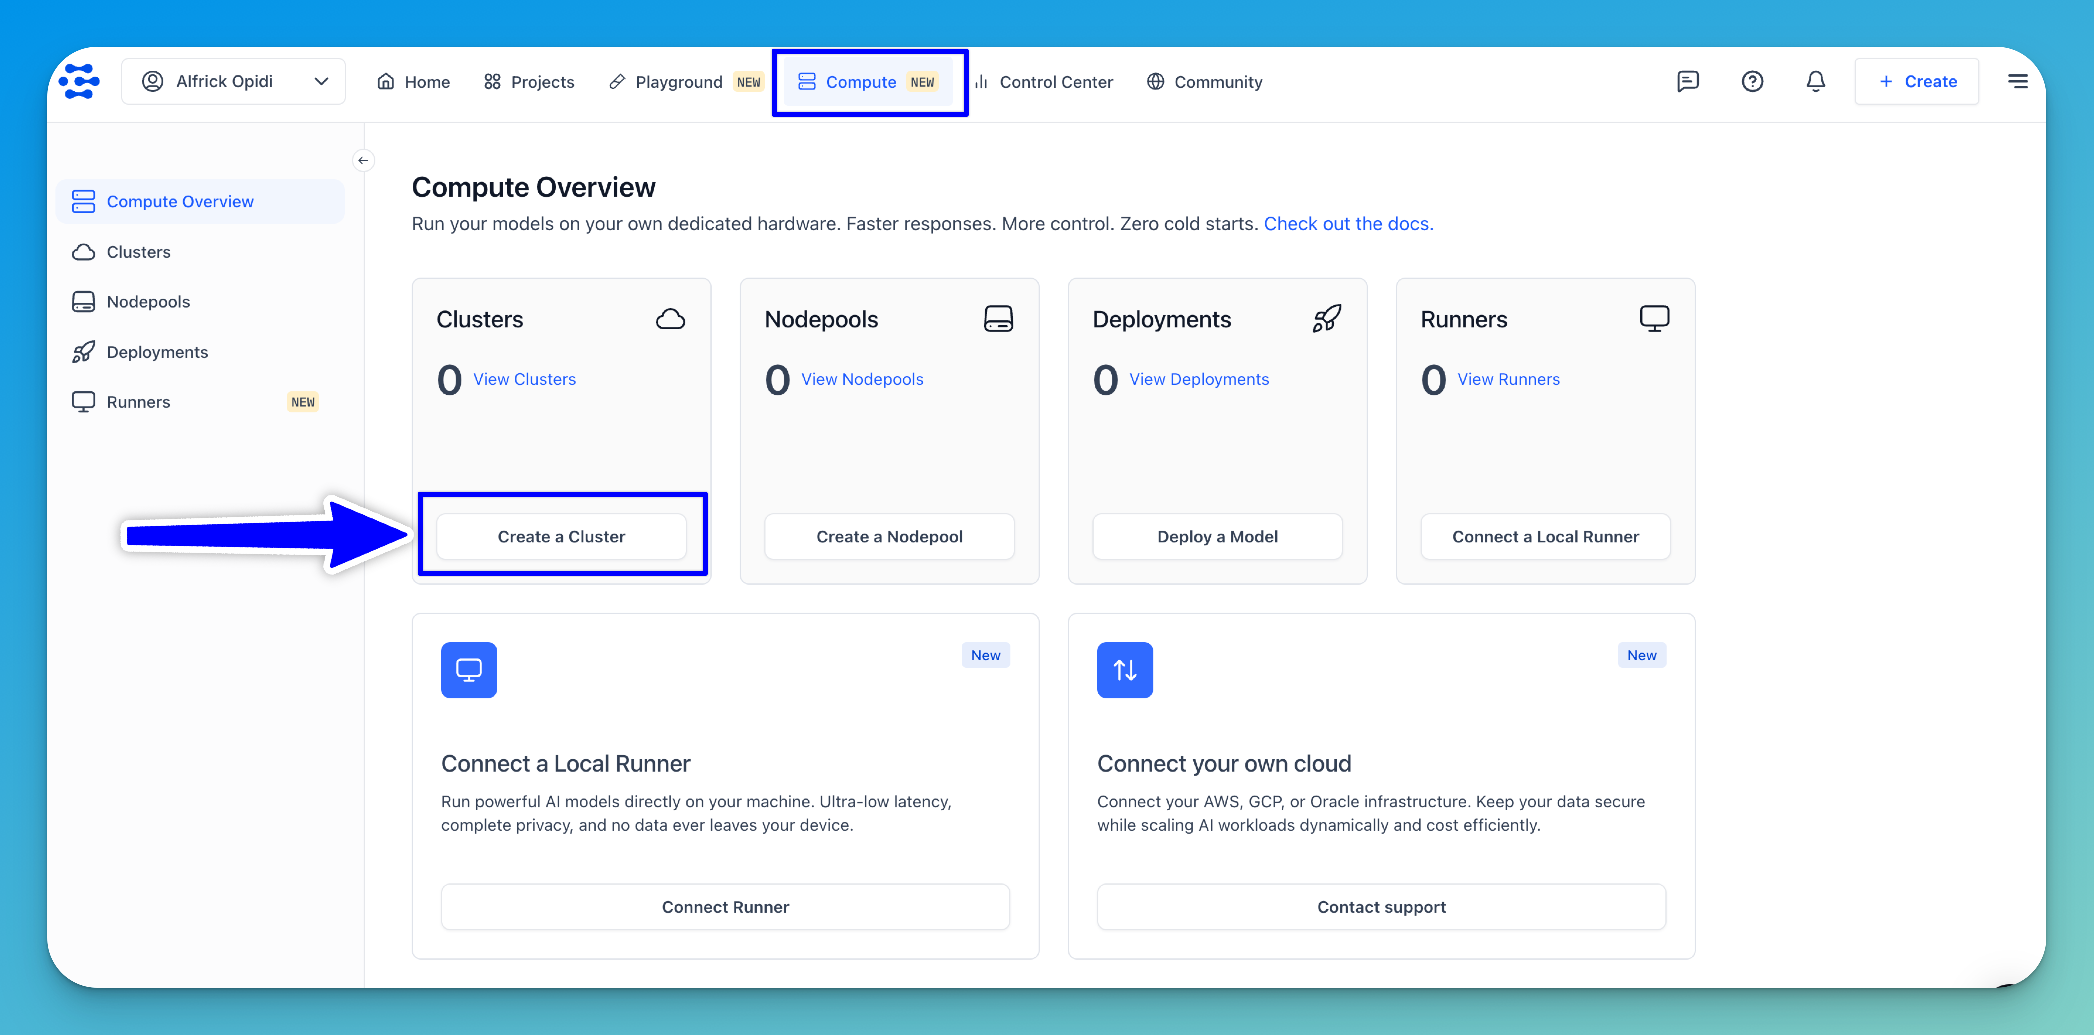Click the View Runners link

1508,379
